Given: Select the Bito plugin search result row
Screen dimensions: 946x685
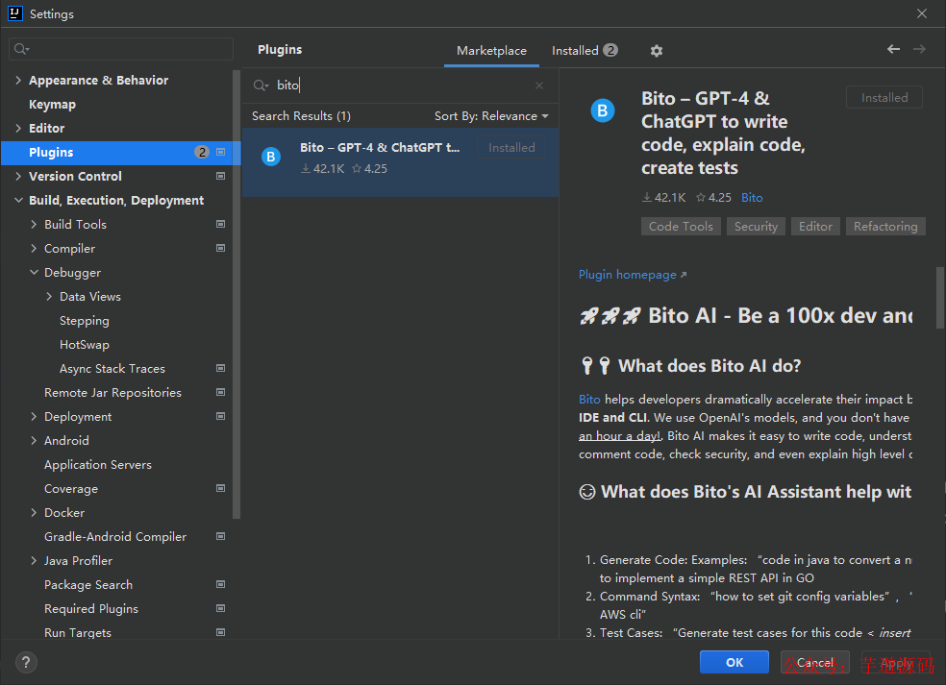Looking at the screenshot, I should click(400, 161).
